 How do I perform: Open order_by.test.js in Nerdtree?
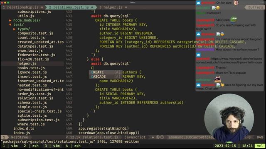point(34,94)
